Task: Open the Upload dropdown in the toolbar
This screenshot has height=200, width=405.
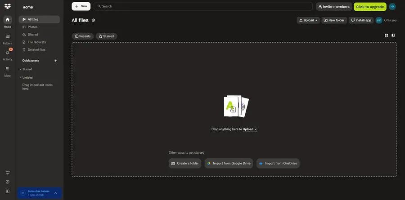Action: point(308,20)
